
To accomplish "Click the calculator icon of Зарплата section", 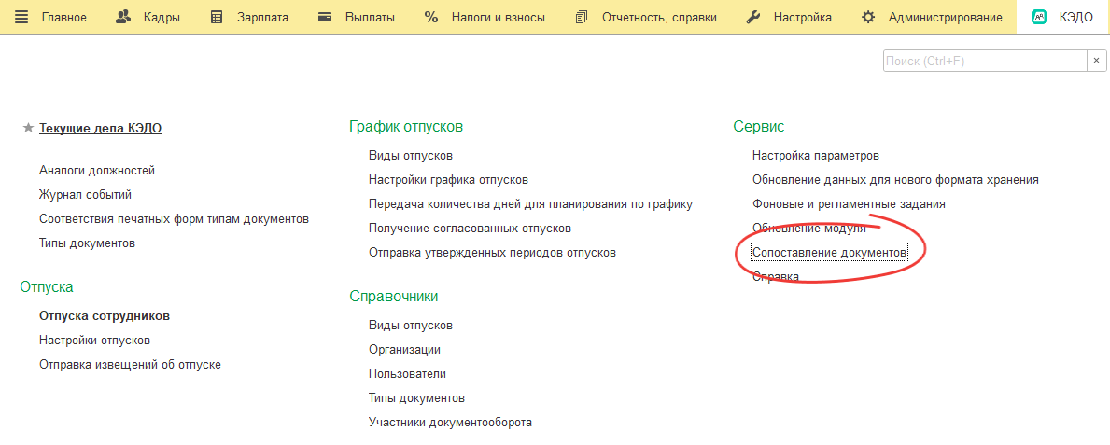I will coord(218,17).
